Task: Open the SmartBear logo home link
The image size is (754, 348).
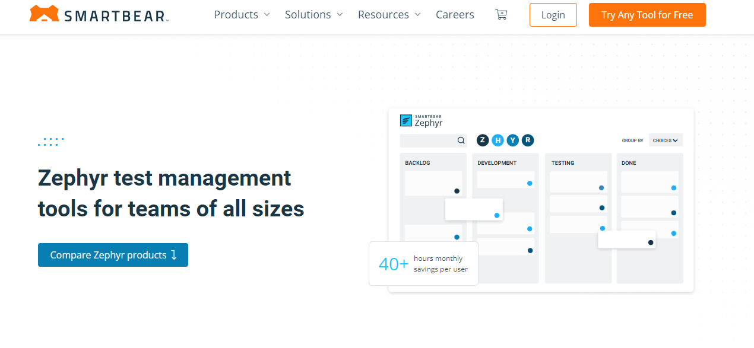Action: click(99, 15)
